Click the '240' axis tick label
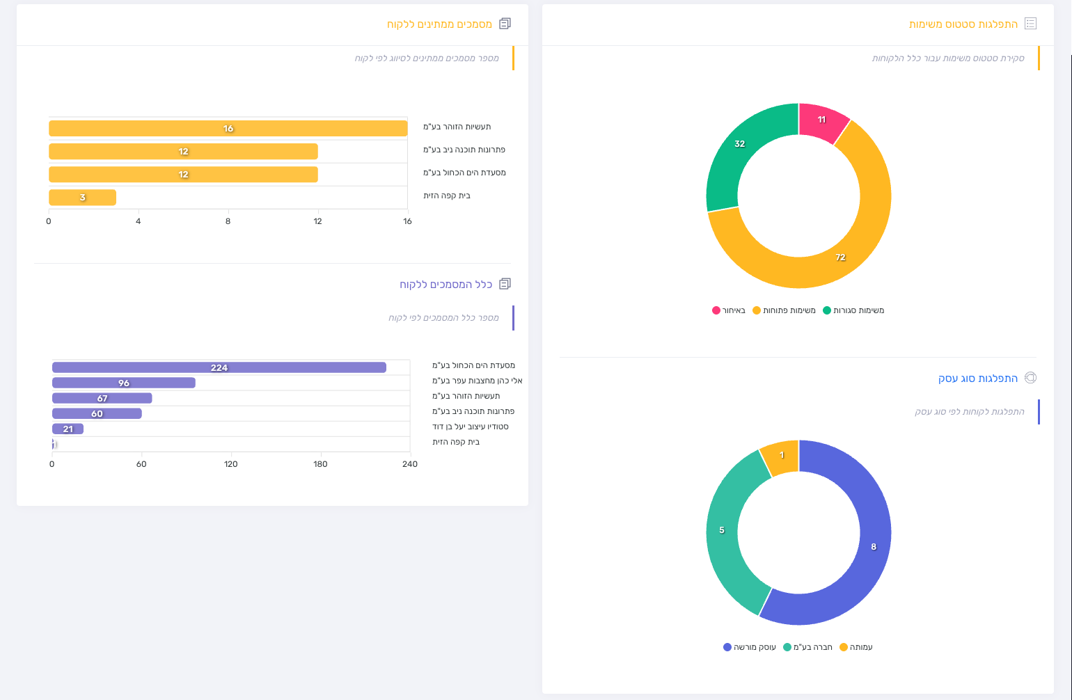Viewport: 1072px width, 700px height. click(410, 464)
